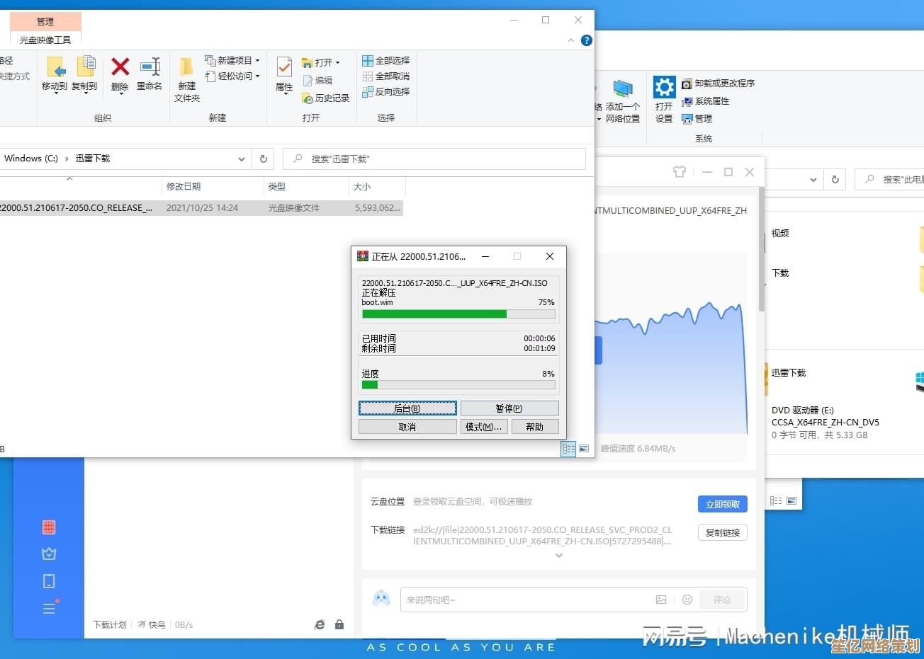Click 全部选择 select all

385,61
